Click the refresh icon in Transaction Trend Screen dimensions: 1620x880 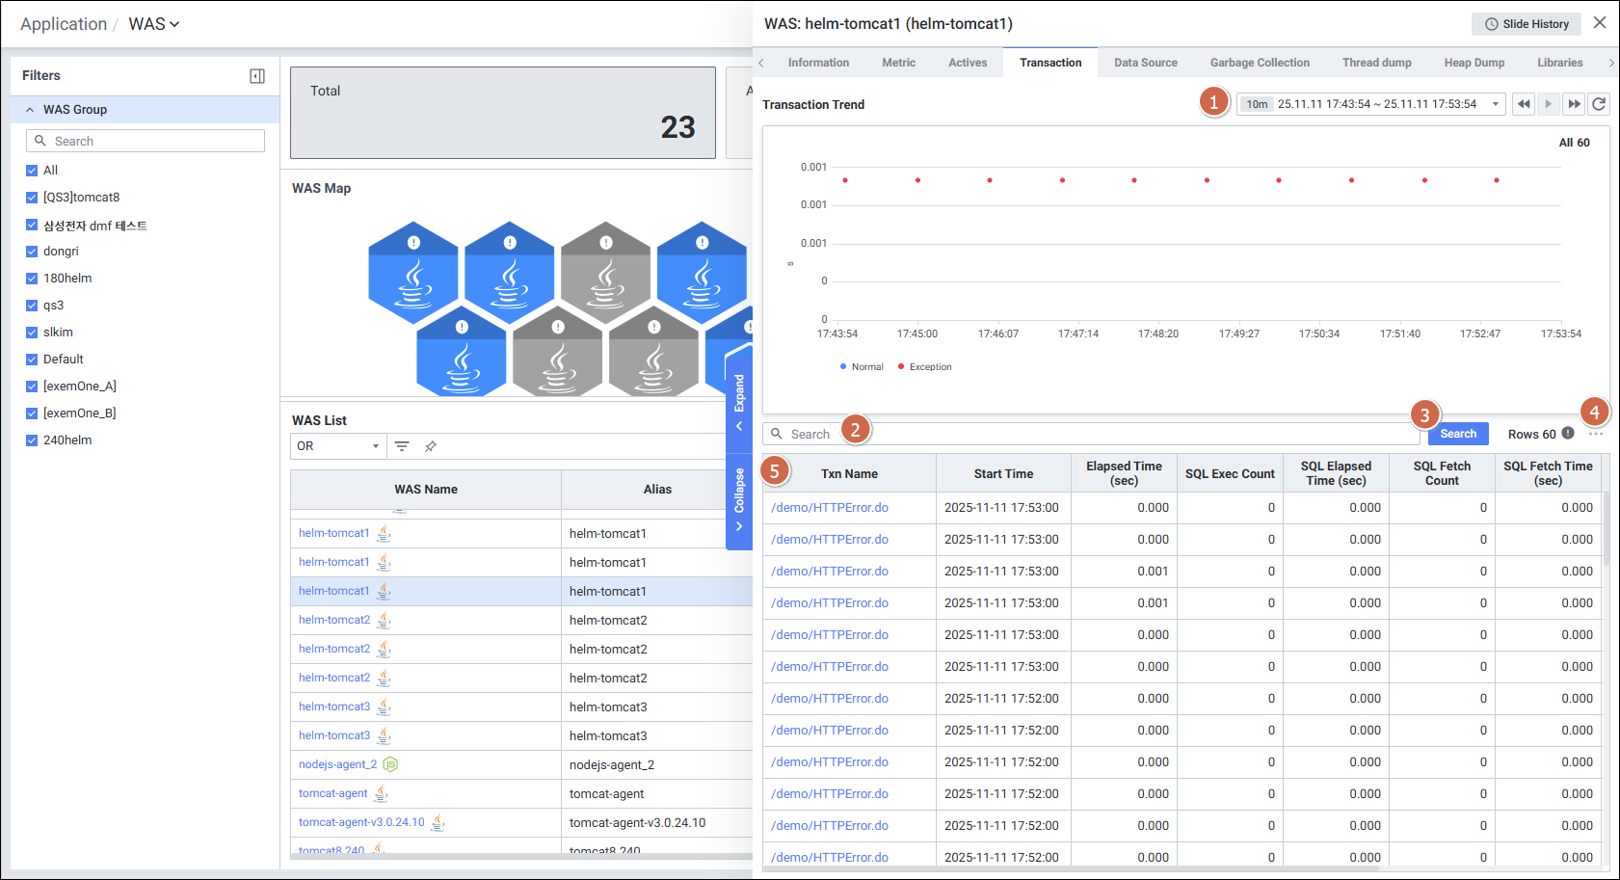pos(1599,104)
